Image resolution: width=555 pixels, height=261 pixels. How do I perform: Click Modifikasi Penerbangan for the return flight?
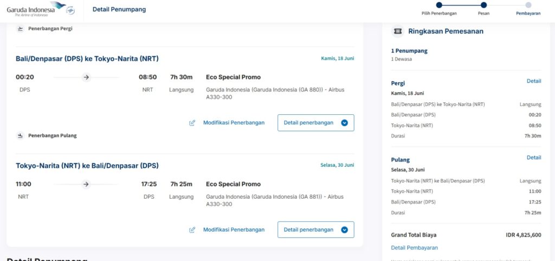(x=234, y=230)
